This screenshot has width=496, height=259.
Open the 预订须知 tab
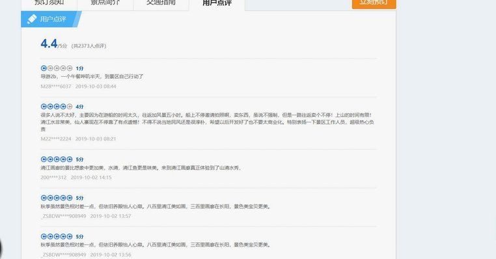coord(49,3)
